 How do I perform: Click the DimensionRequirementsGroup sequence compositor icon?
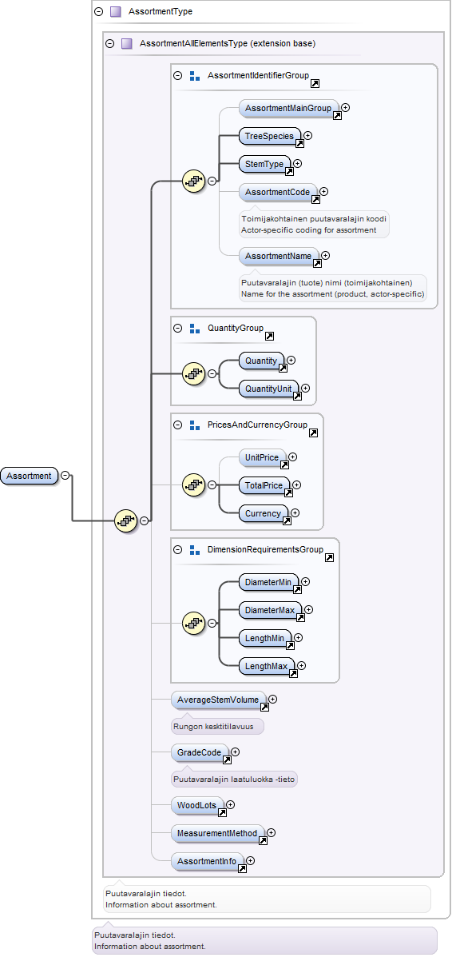194,623
